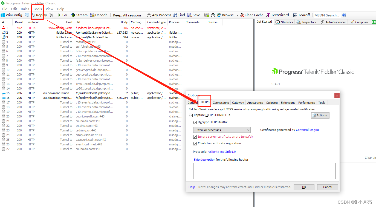The height and width of the screenshot is (207, 376).
Task: Open the Gateway tab in Options
Action: click(x=238, y=103)
